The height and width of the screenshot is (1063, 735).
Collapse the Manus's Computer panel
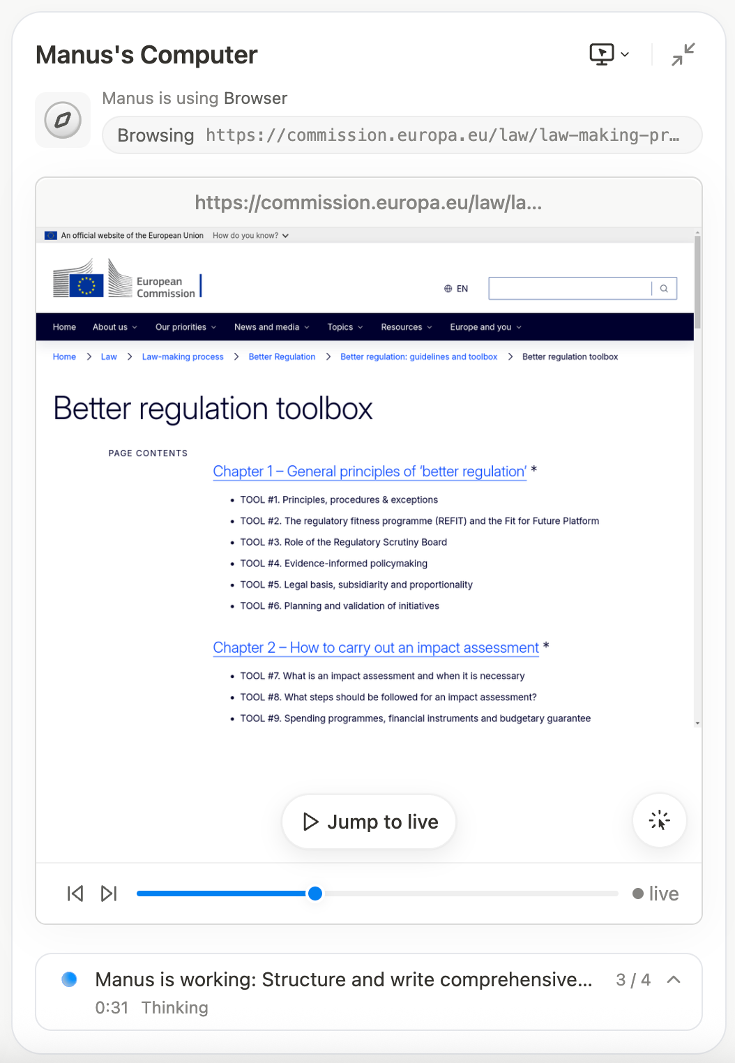point(683,54)
